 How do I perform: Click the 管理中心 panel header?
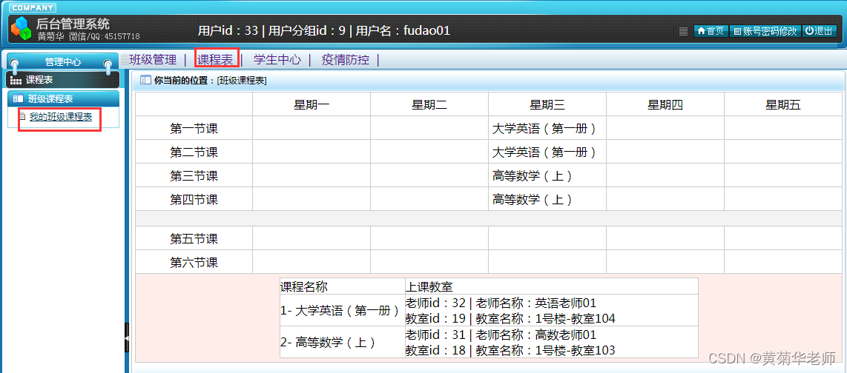[x=62, y=62]
